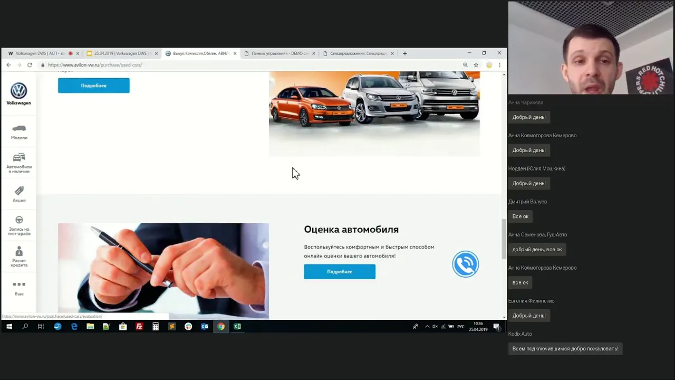675x380 pixels.
Task: Click Норден (Юлия Мошкина) name
Action: click(537, 169)
